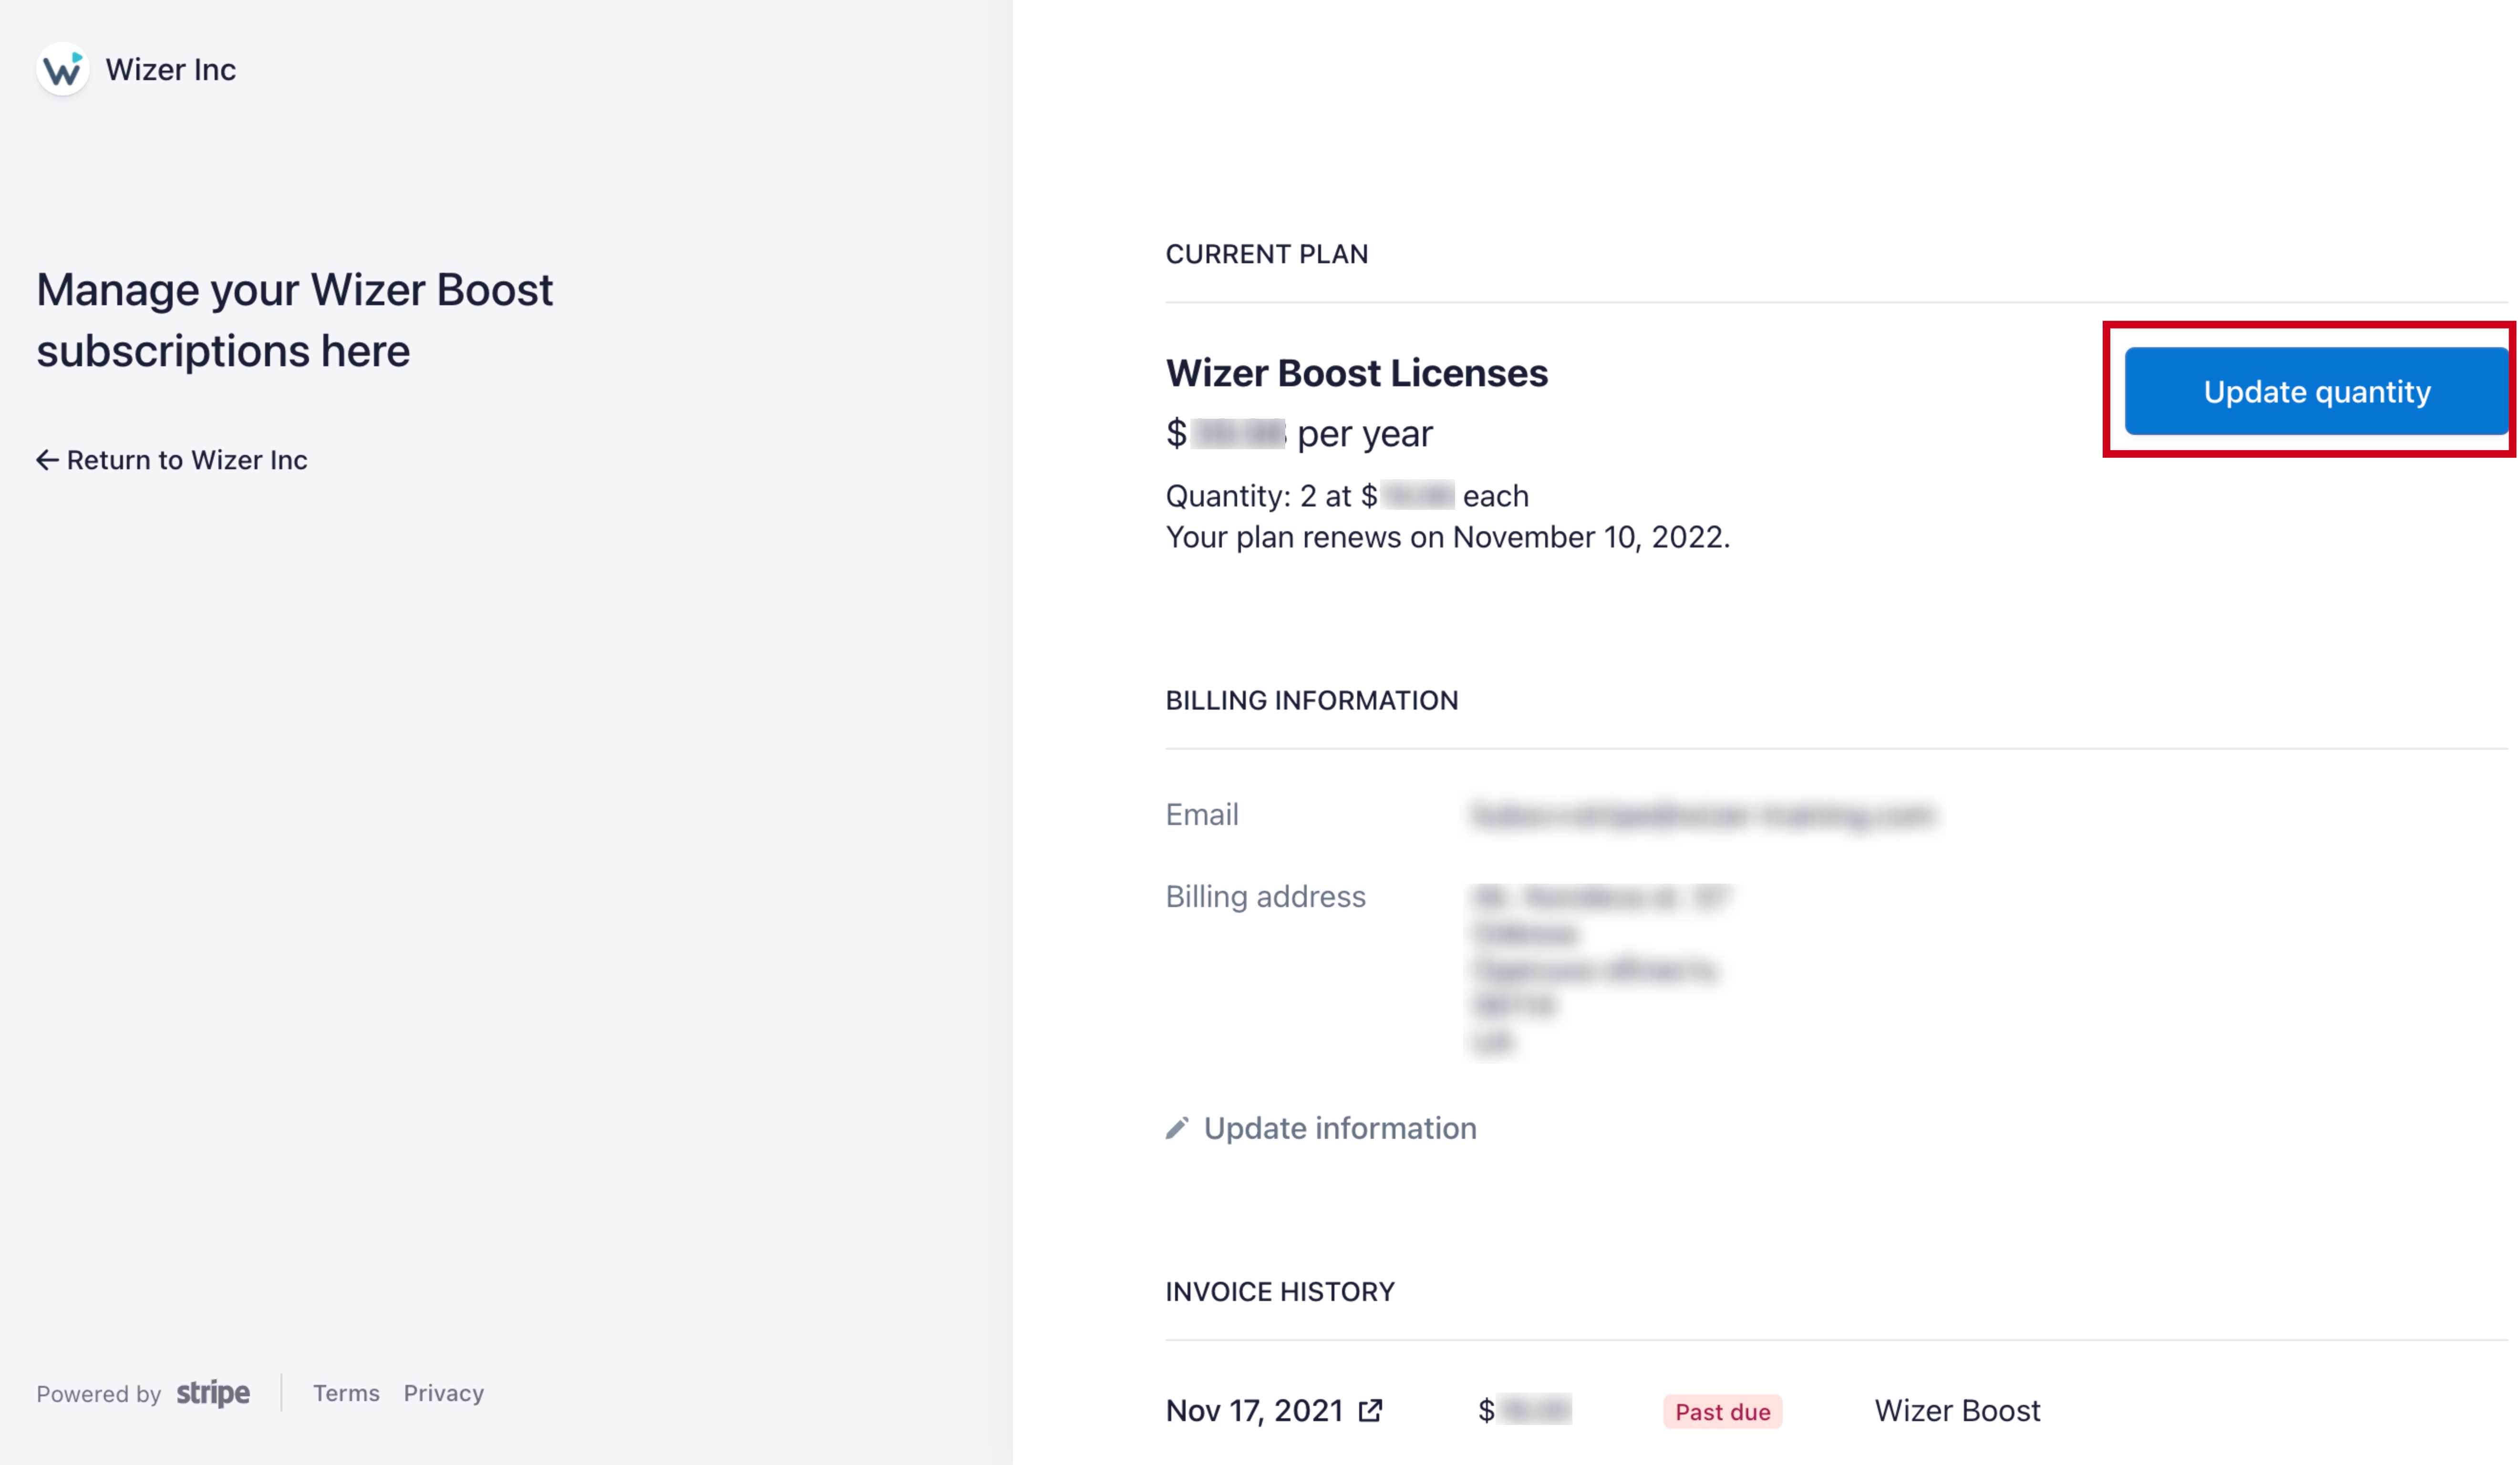Viewport: 2520px width, 1465px height.
Task: Click the plan renewal date text
Action: (x=1447, y=537)
